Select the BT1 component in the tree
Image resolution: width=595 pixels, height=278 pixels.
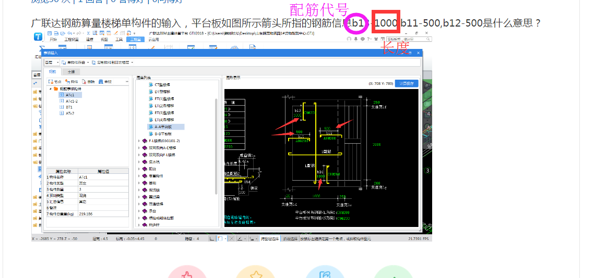[69, 107]
